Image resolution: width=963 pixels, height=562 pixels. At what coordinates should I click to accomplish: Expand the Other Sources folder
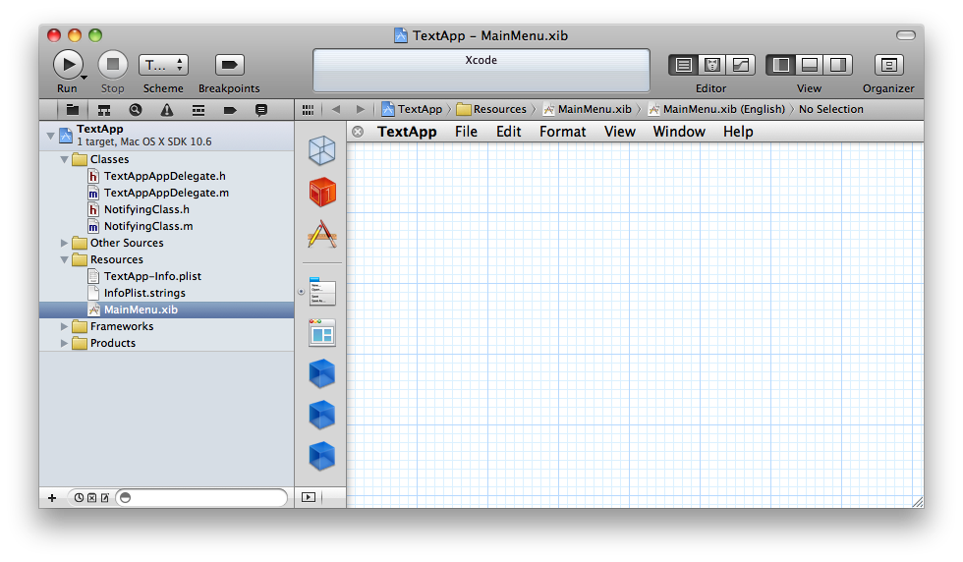[x=64, y=243]
